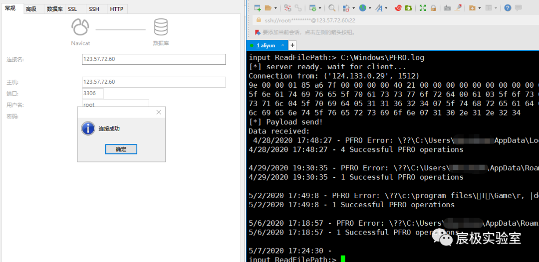
Task: Add a new Xshell tab with plus button
Action: [292, 45]
